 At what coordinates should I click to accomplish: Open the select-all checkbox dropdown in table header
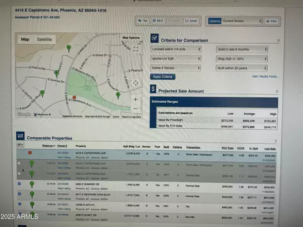(20, 145)
